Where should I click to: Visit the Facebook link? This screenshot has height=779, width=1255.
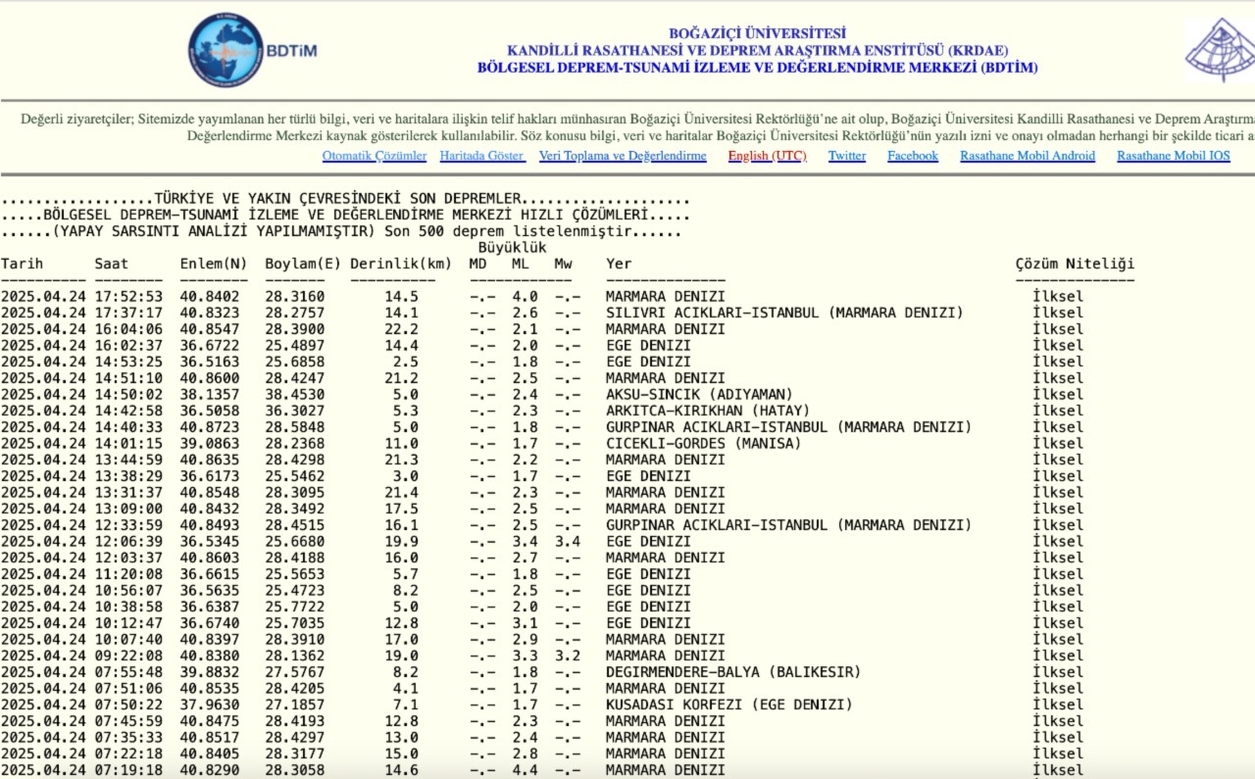tap(913, 156)
